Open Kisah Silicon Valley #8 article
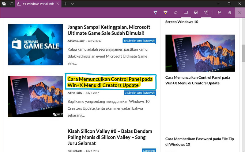245x152 pixels. [x=110, y=137]
